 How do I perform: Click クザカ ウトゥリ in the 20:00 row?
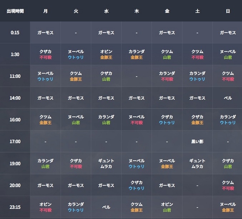[137, 185]
